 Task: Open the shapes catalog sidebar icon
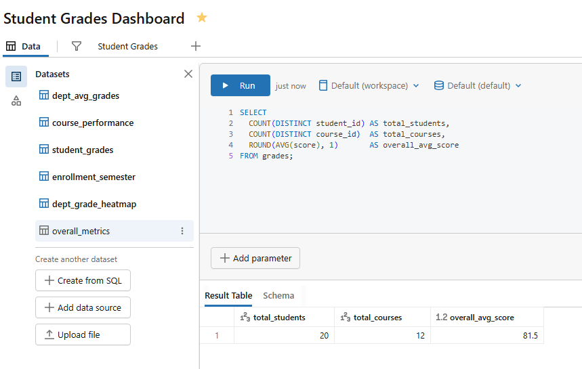16,101
